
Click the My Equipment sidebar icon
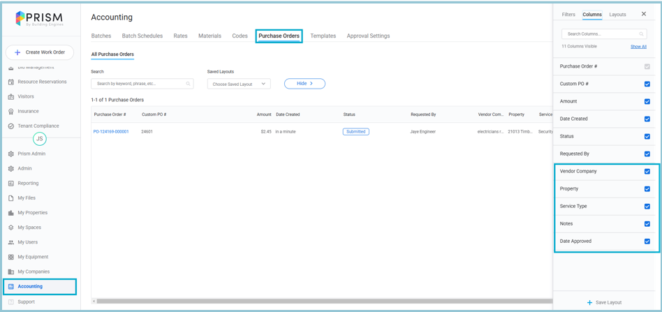click(x=11, y=257)
